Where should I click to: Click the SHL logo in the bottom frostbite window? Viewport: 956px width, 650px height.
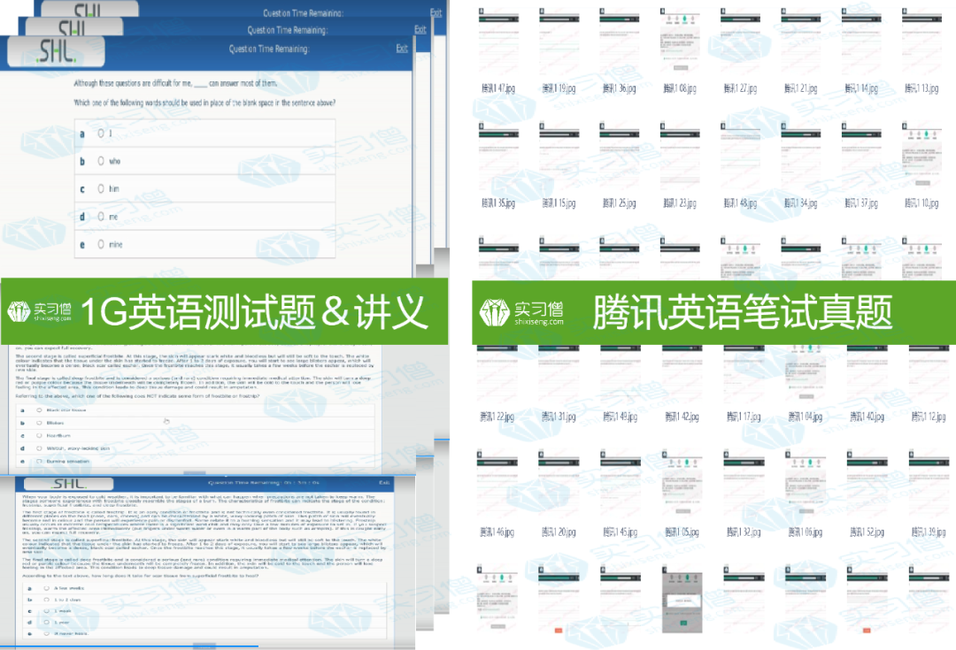coord(70,484)
